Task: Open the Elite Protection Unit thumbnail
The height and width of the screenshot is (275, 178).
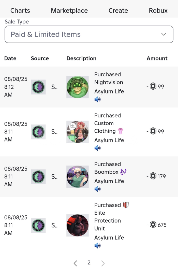Action: pyautogui.click(x=78, y=225)
